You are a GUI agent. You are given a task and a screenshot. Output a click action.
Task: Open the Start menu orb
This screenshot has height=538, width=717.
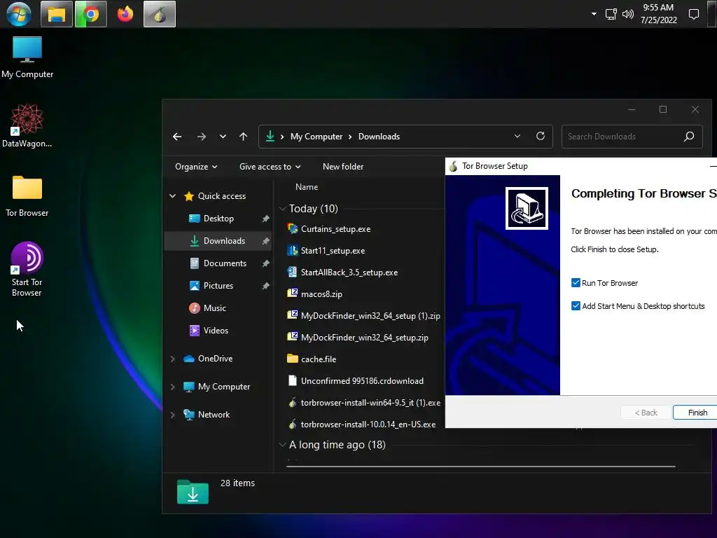click(x=19, y=14)
